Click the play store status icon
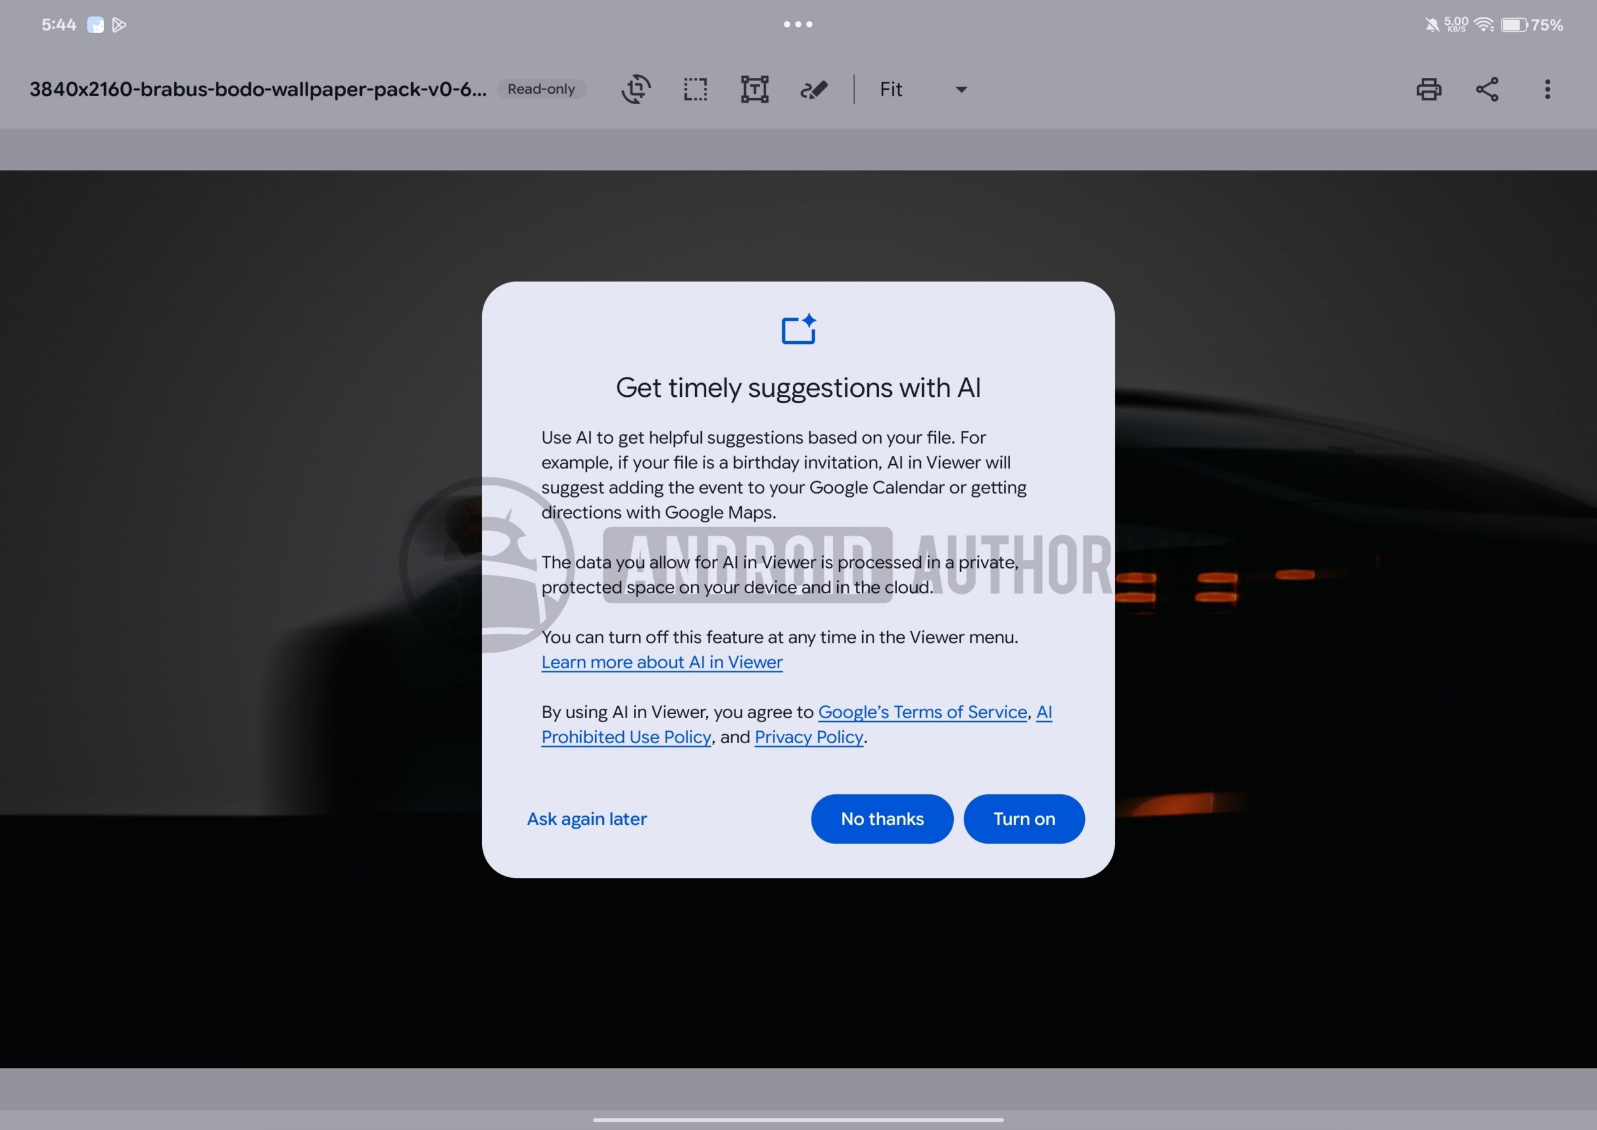The height and width of the screenshot is (1130, 1597). (119, 25)
